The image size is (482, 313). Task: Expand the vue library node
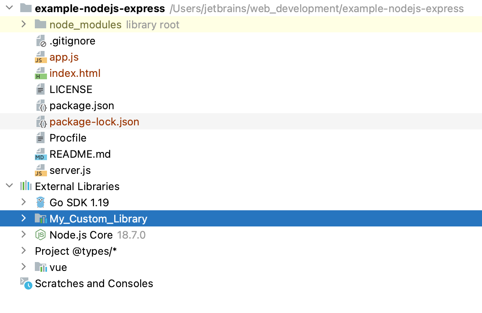point(24,267)
